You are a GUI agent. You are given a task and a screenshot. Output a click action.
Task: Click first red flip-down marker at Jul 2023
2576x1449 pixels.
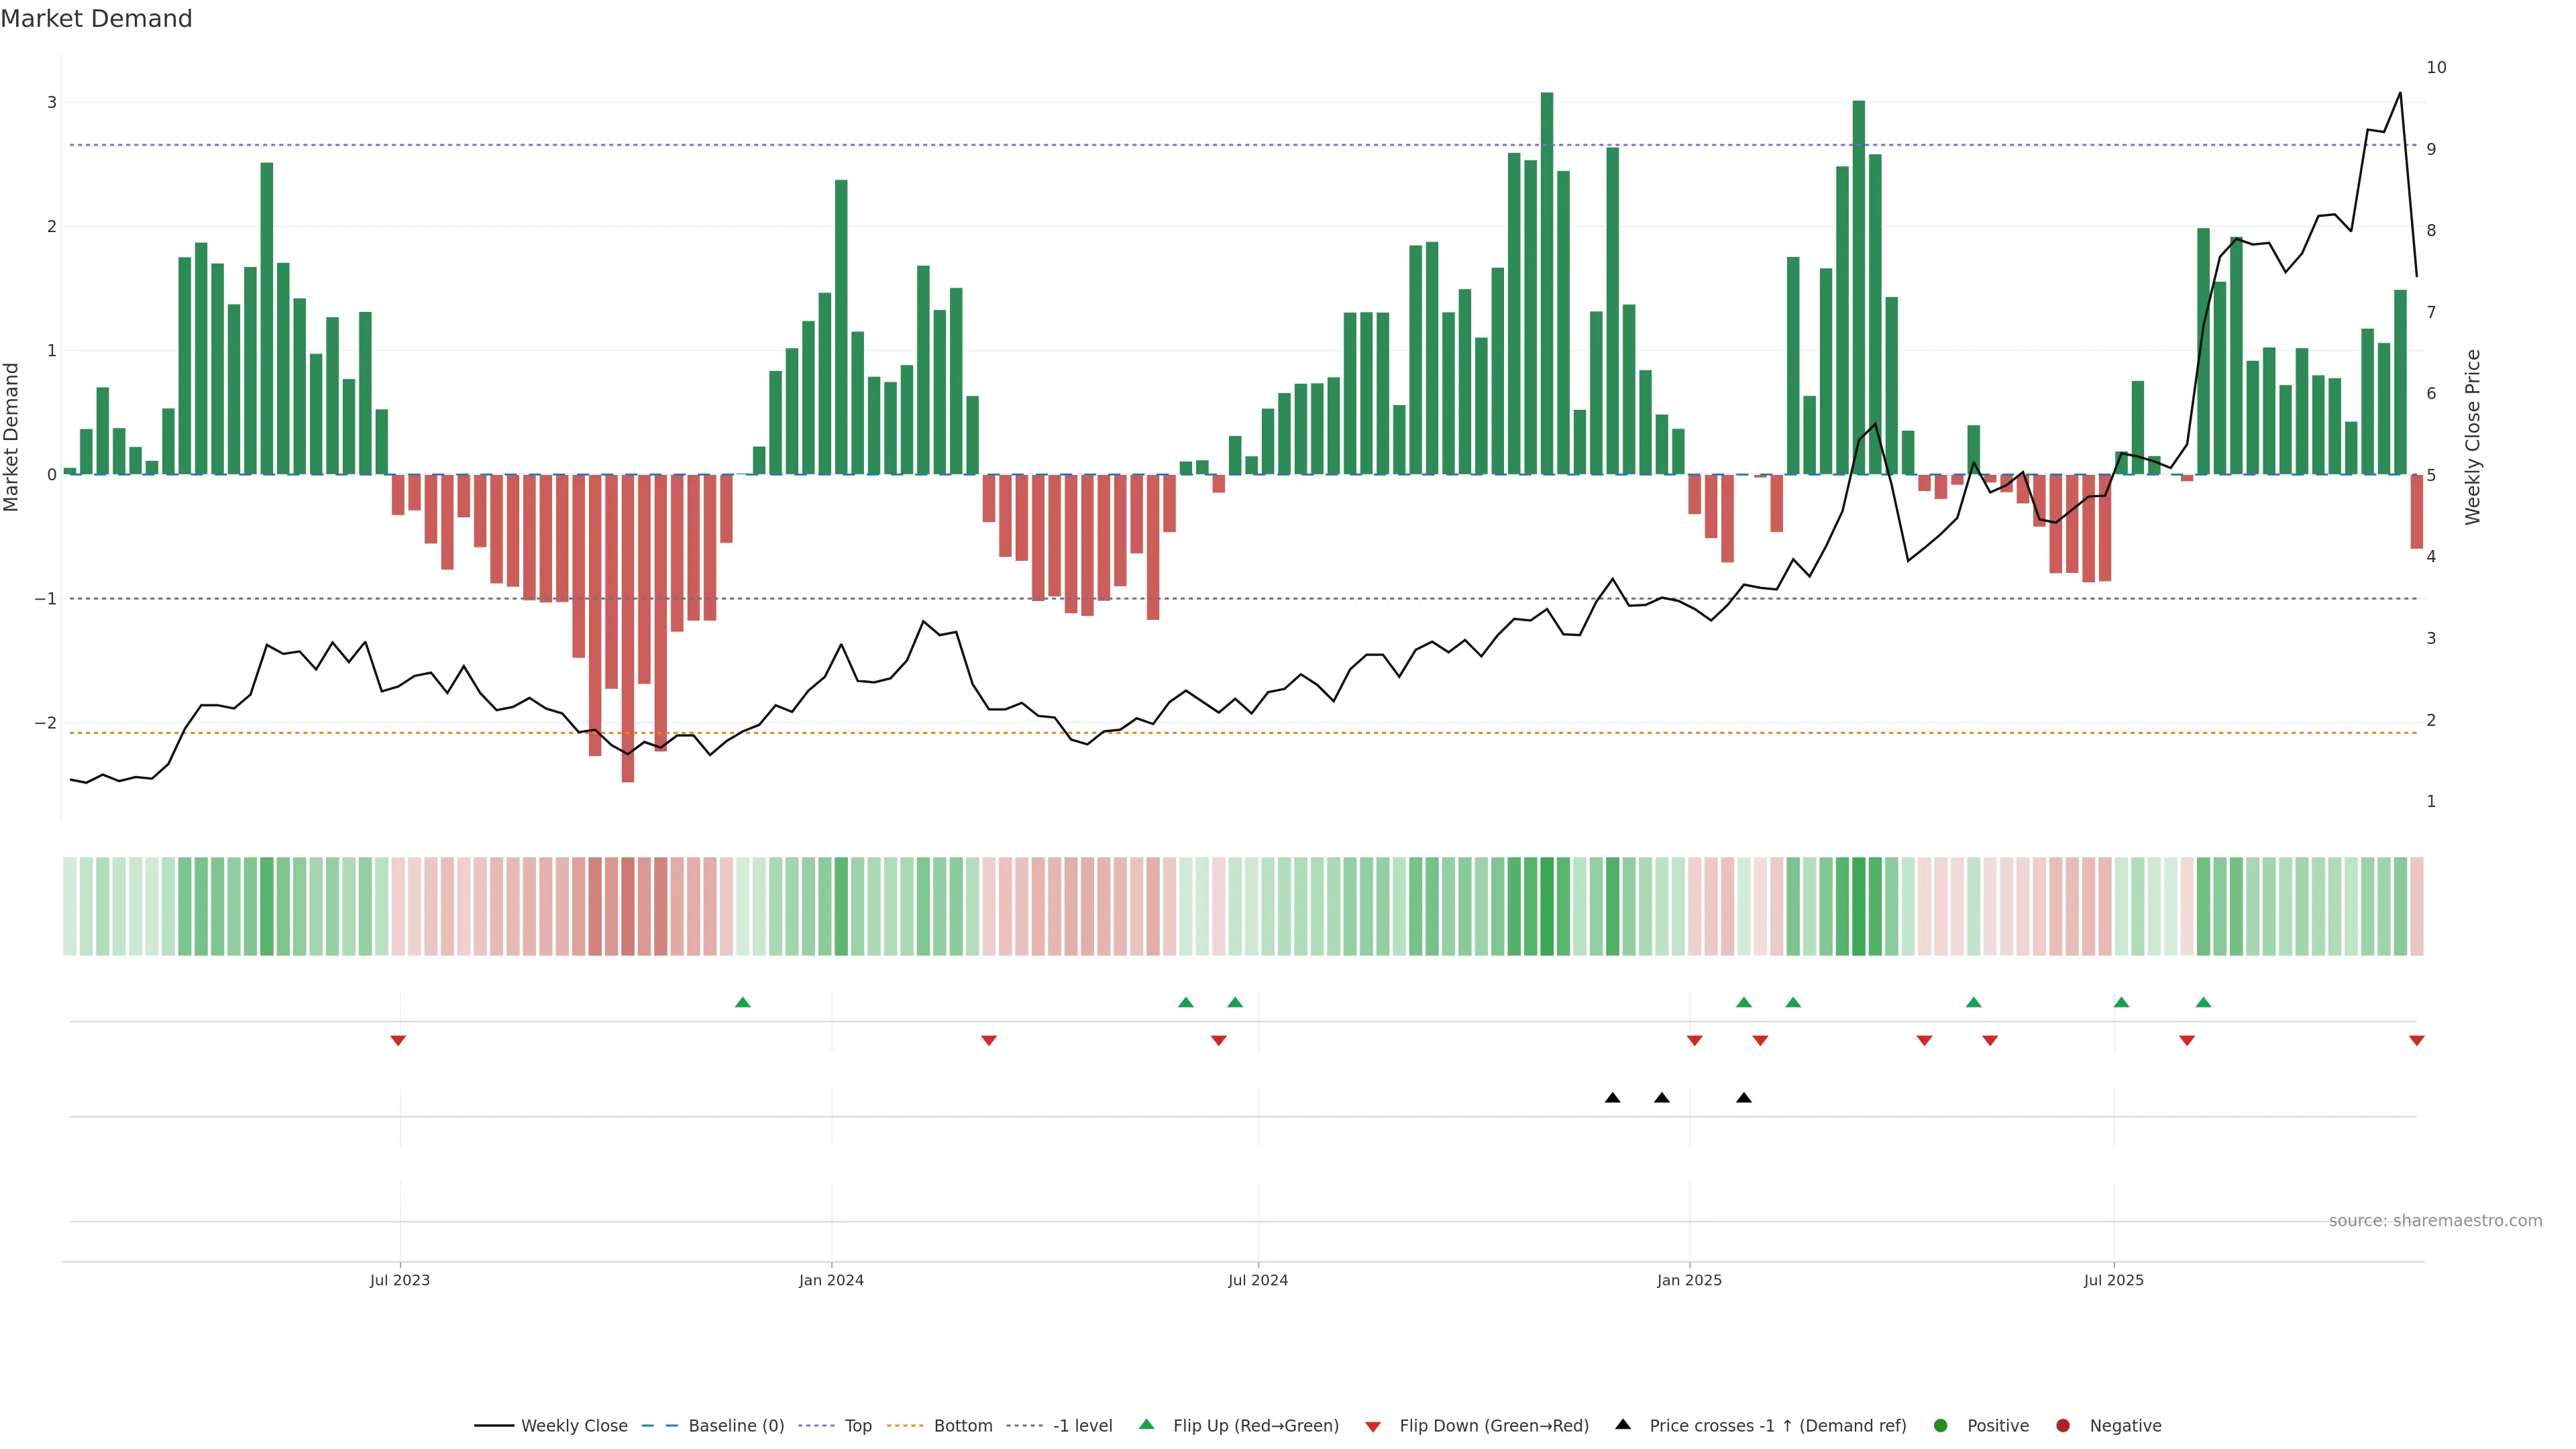pos(398,1041)
